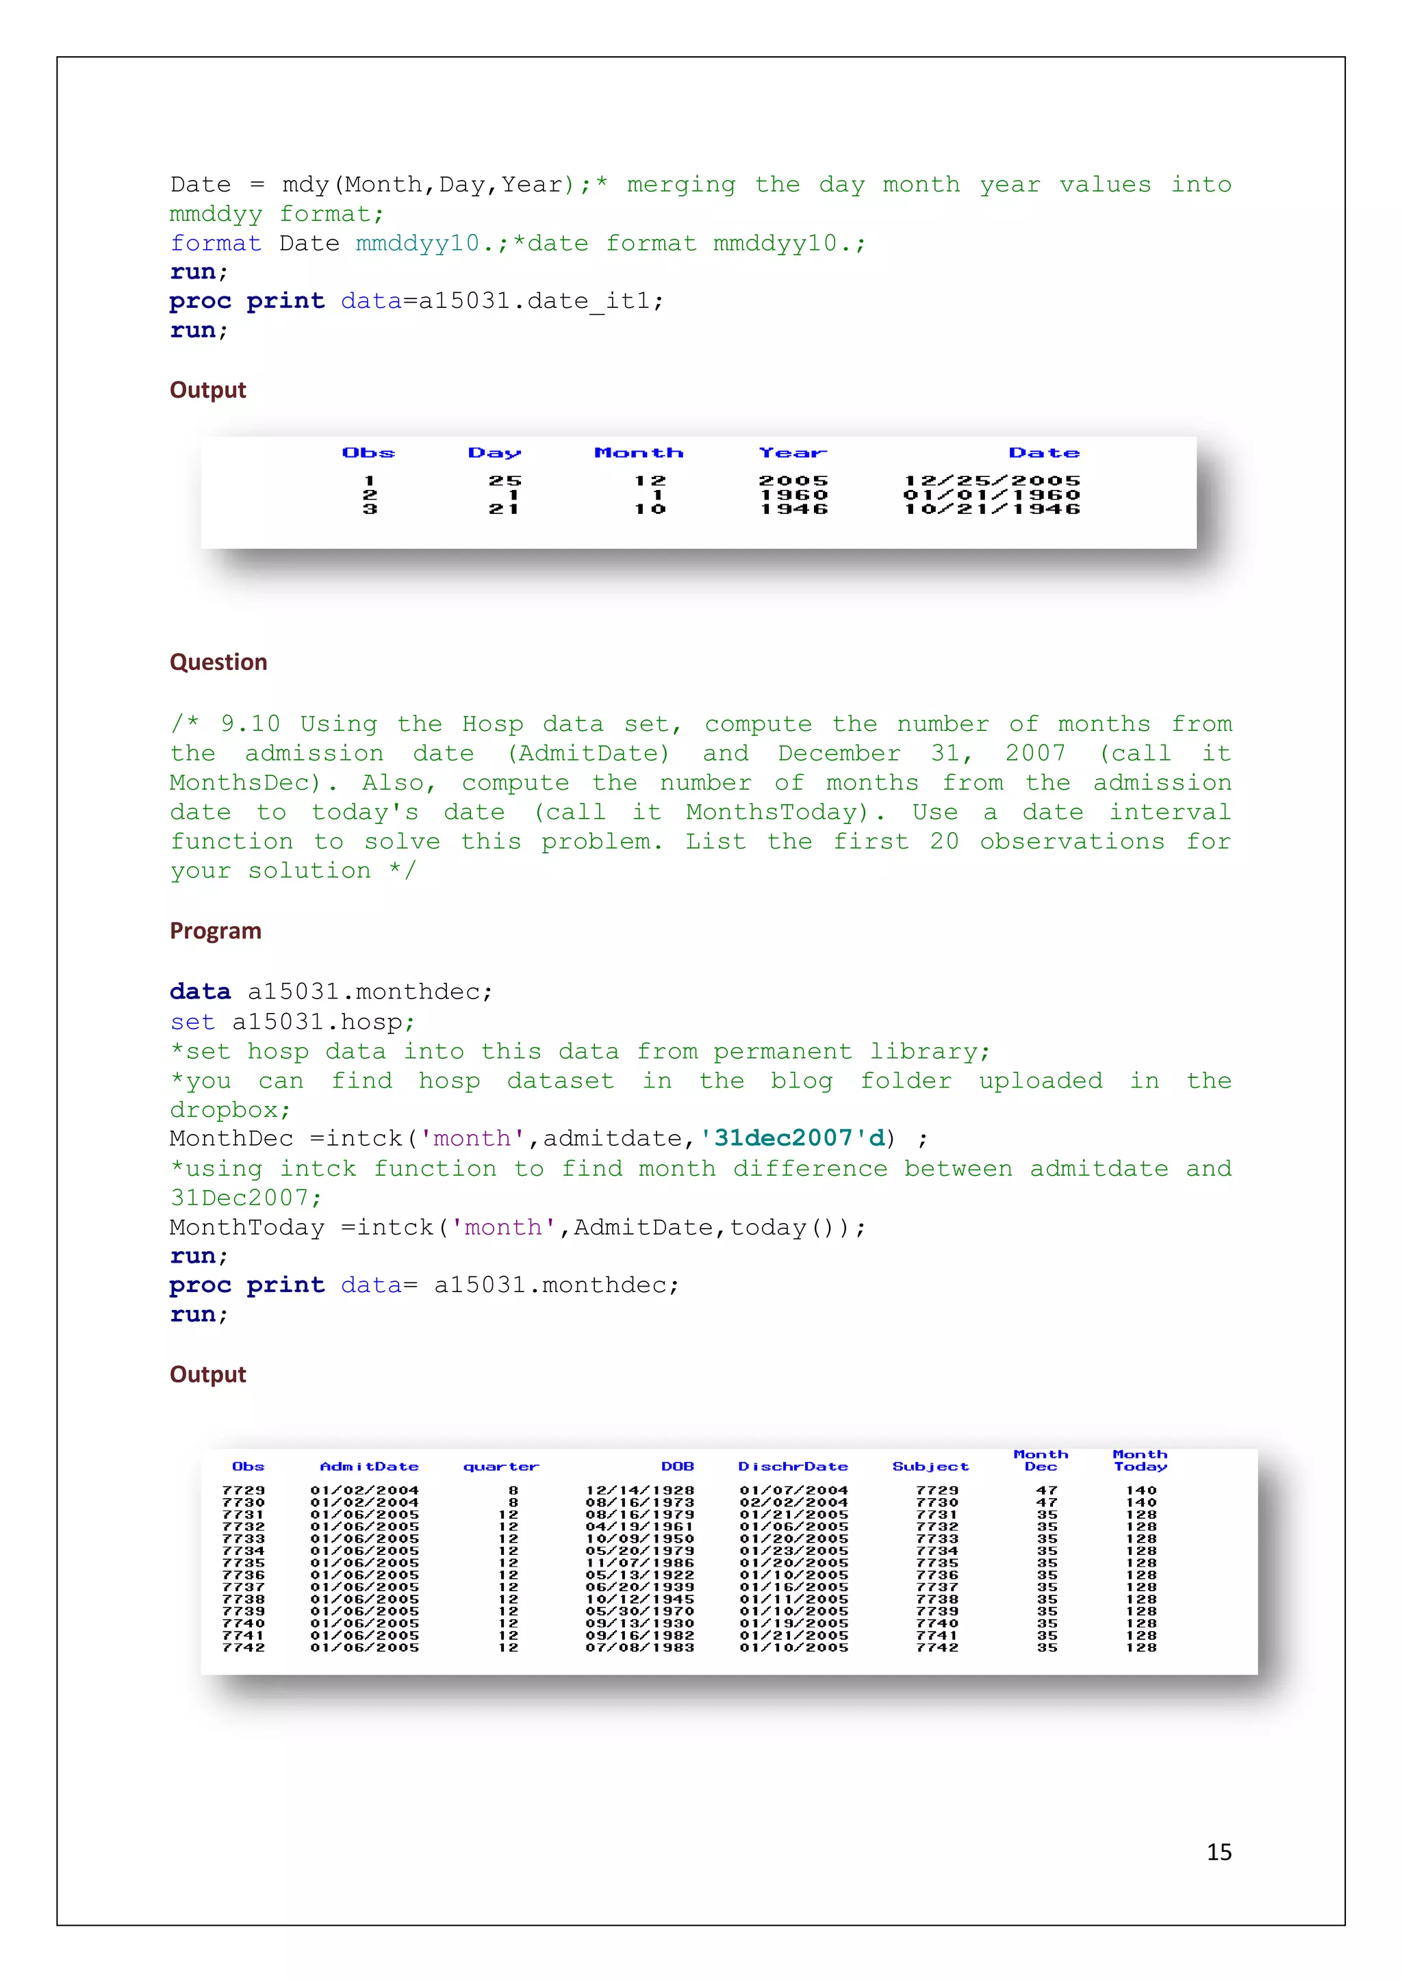Click the 'DischrDate' column header
The image size is (1402, 1982).
793,1467
